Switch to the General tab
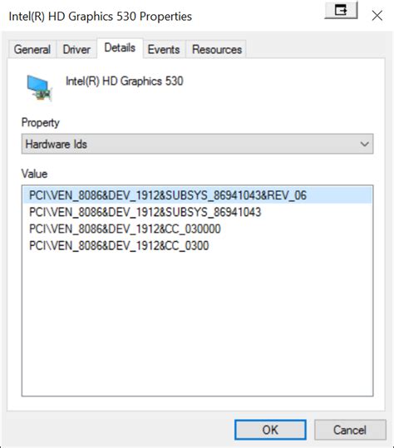This screenshot has width=394, height=448. [32, 49]
